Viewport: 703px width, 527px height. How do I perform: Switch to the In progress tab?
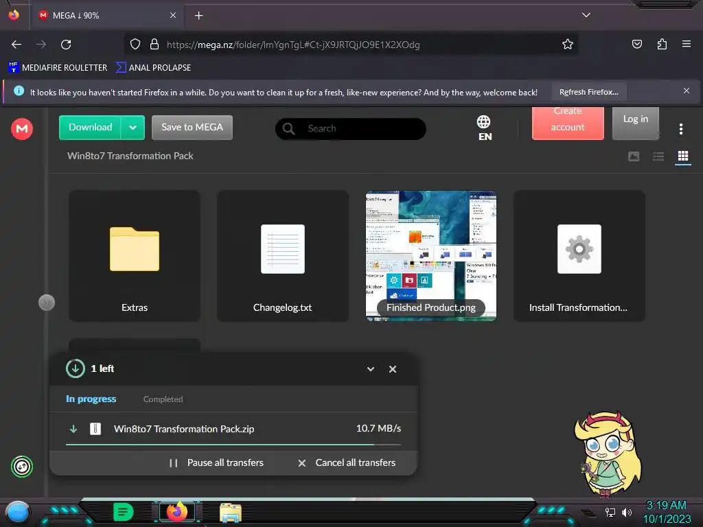tap(91, 399)
